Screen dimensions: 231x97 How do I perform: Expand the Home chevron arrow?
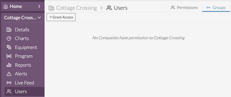click(39, 6)
